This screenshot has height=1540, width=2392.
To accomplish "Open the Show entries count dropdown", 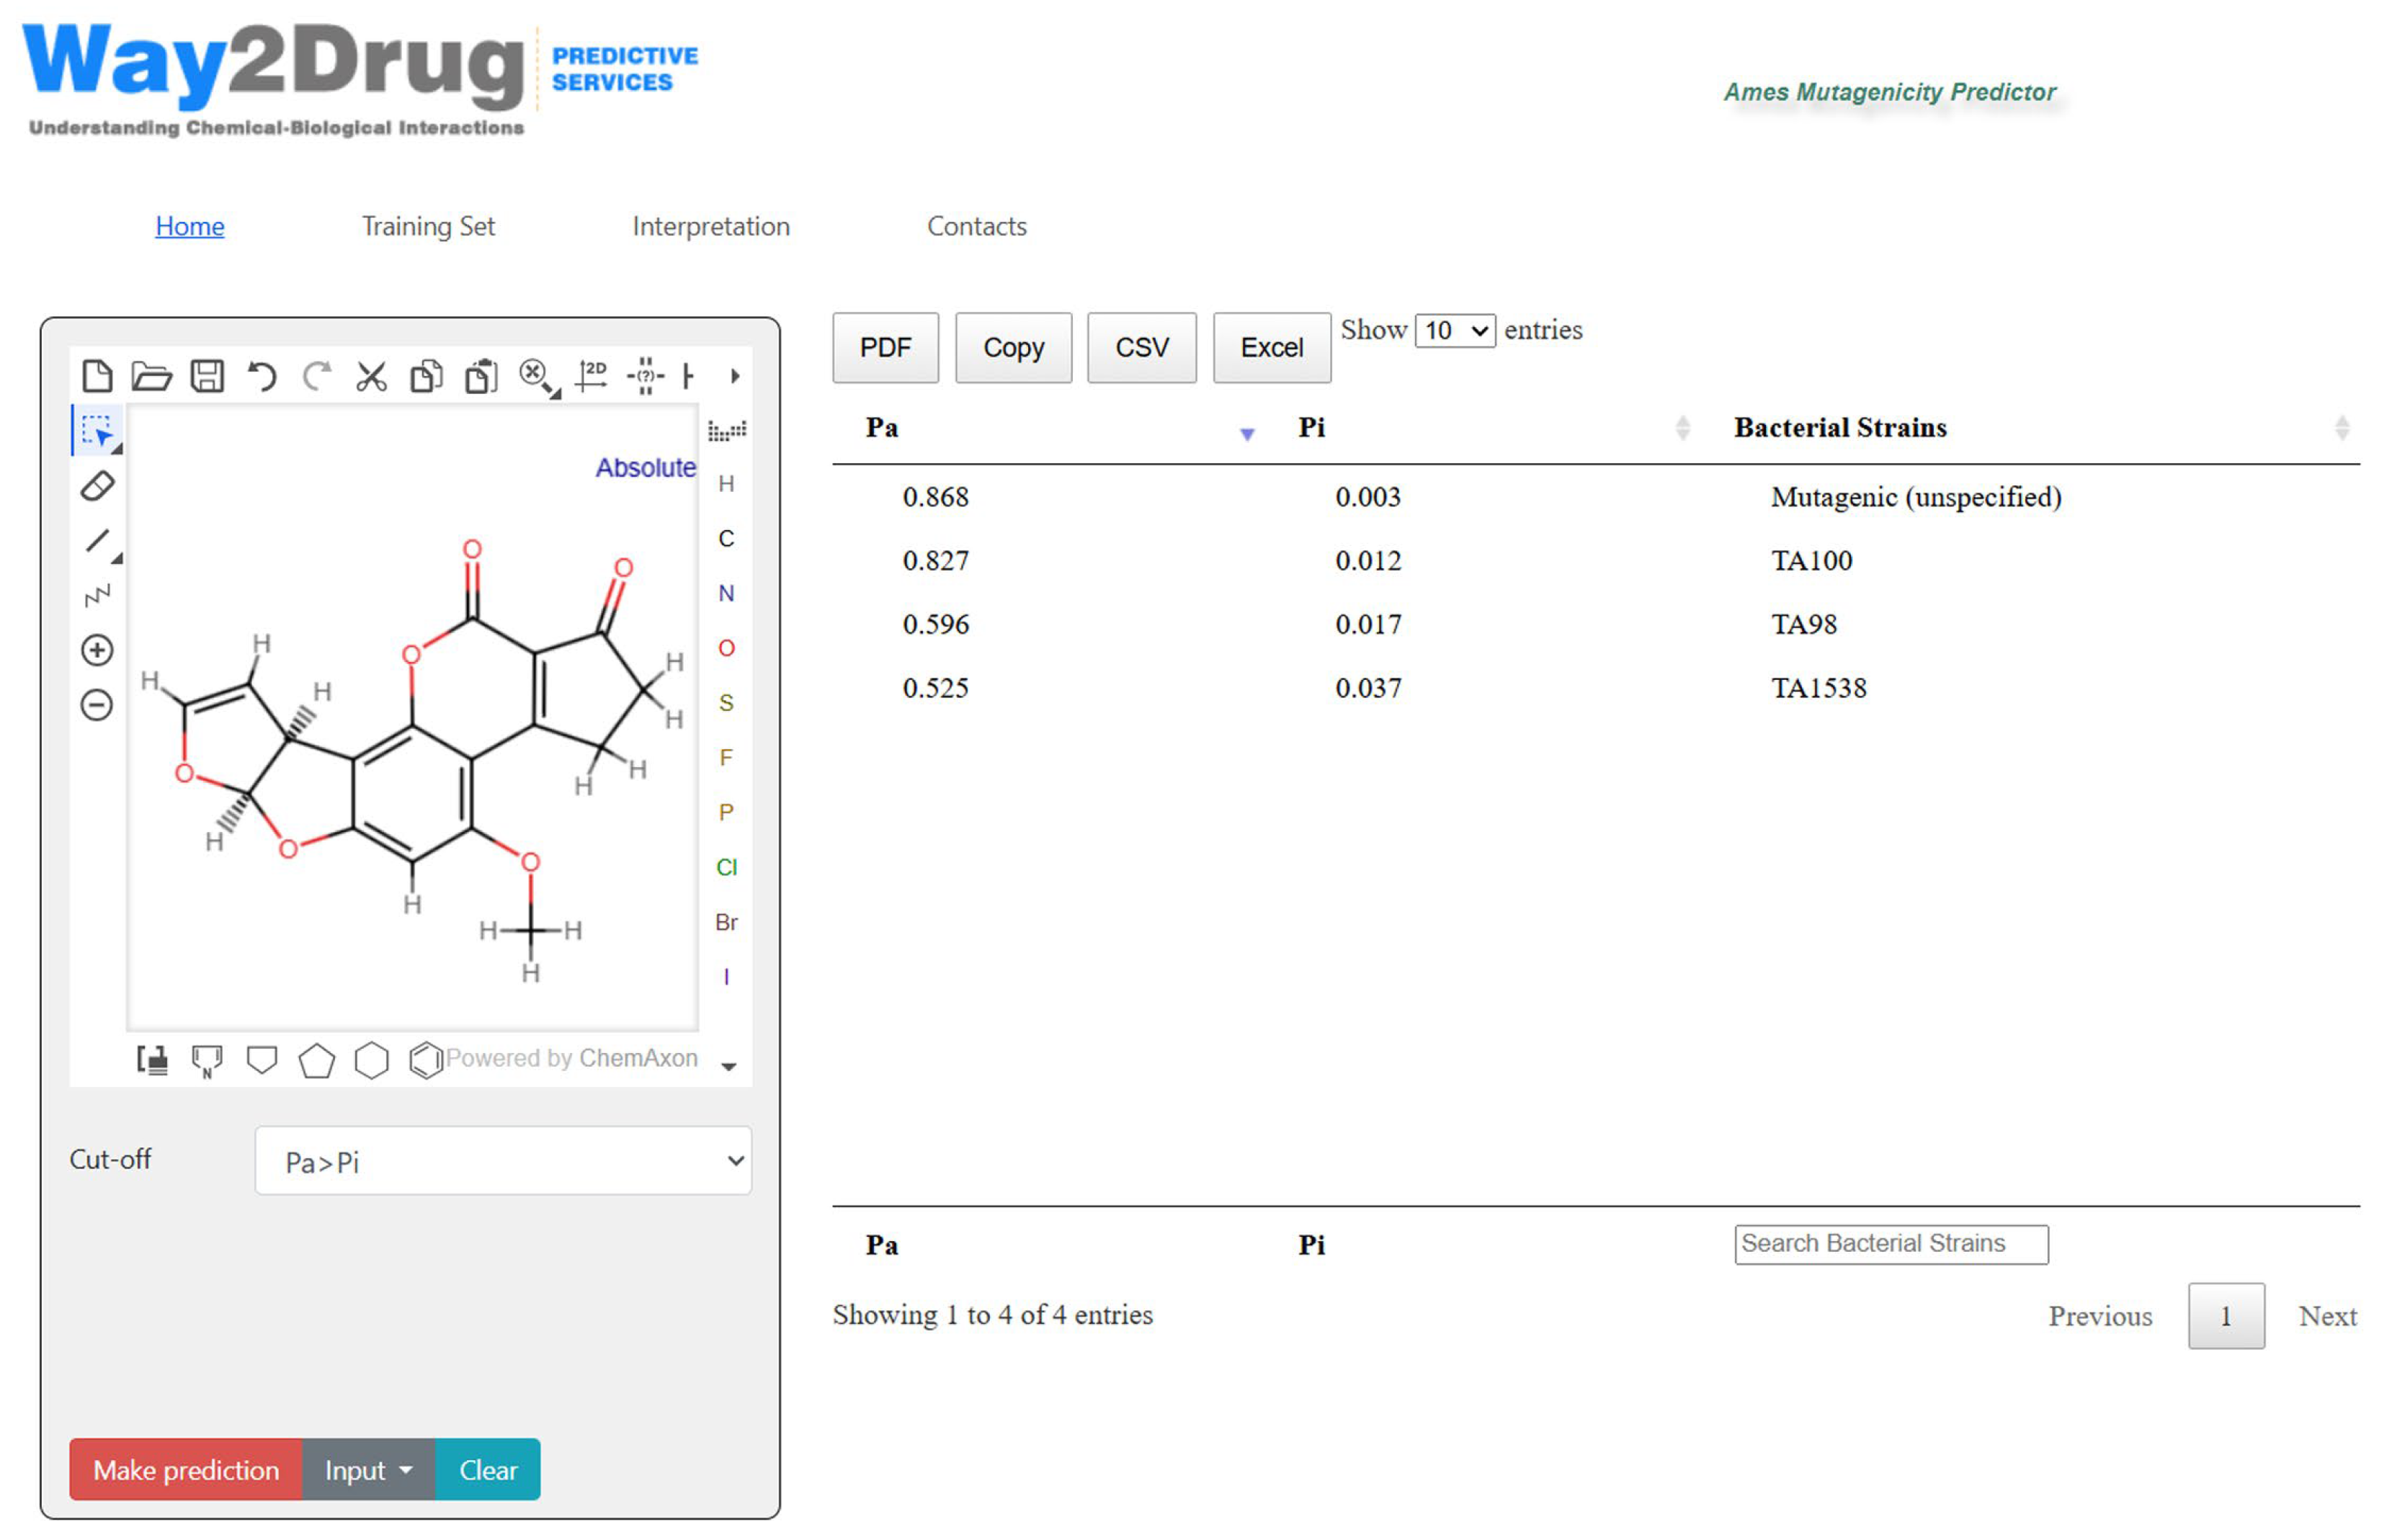I will coord(1455,331).
